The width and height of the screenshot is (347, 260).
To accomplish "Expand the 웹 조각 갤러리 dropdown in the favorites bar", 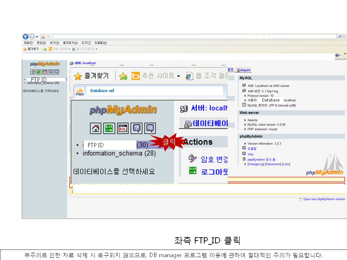I will tap(97, 49).
